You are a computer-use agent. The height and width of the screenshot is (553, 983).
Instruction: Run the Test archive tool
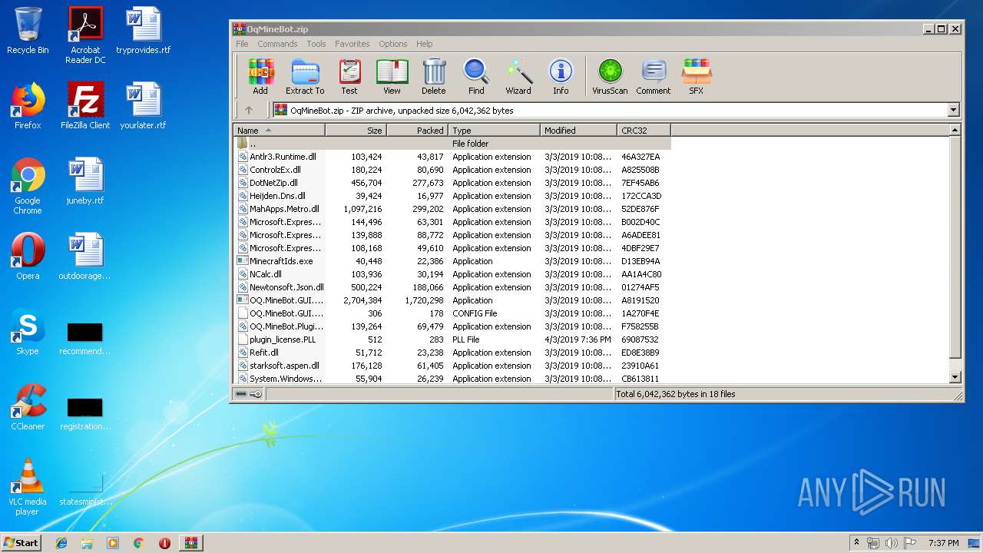[x=349, y=77]
